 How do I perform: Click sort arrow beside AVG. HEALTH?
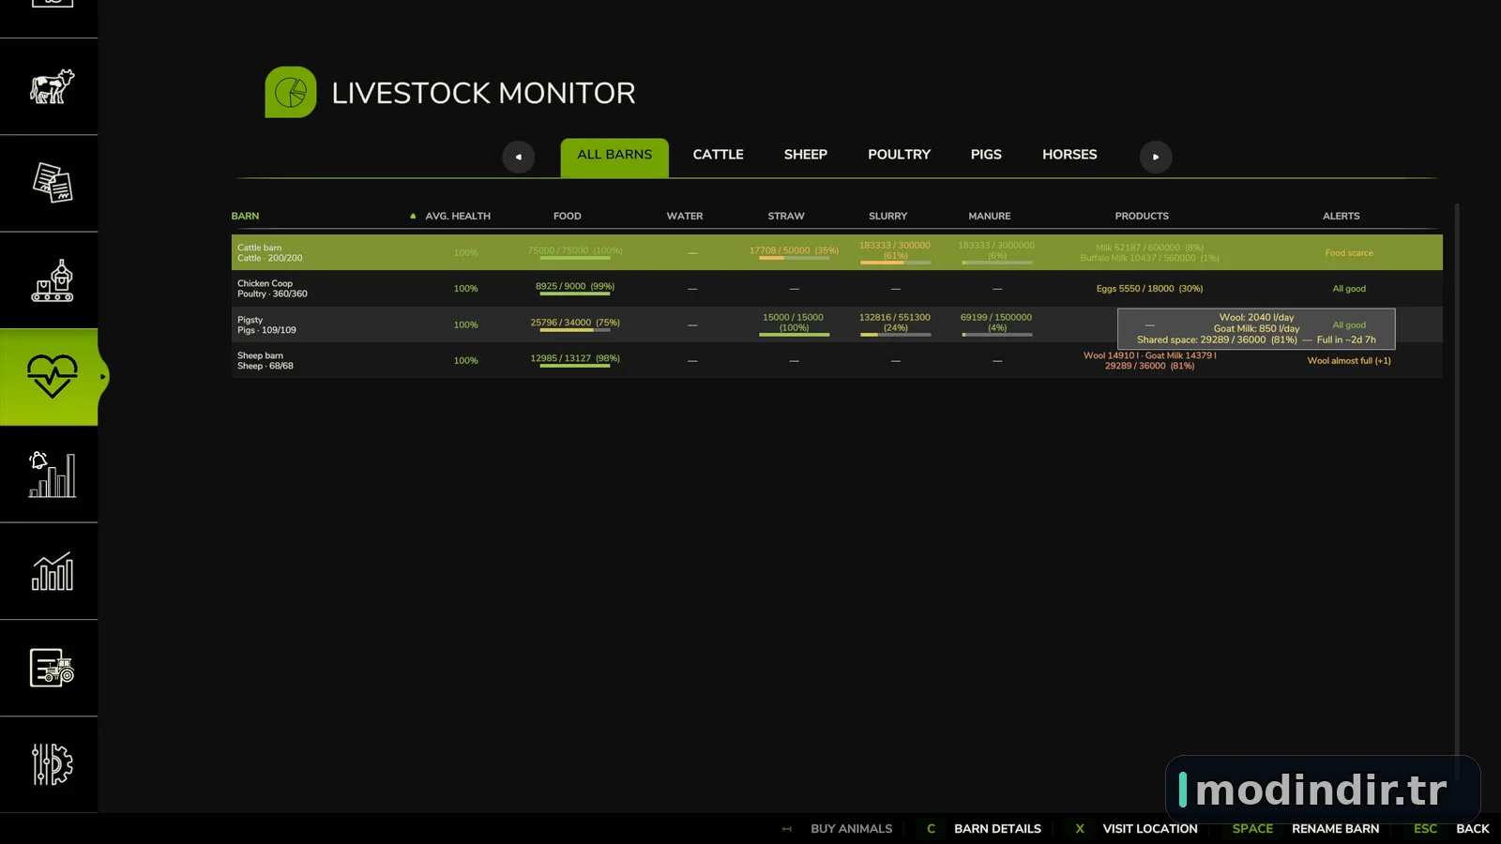413,216
